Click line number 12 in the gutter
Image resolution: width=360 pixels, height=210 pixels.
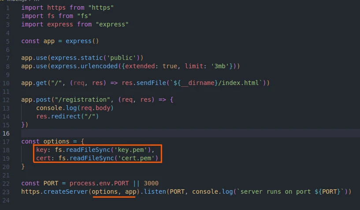(x=6, y=99)
